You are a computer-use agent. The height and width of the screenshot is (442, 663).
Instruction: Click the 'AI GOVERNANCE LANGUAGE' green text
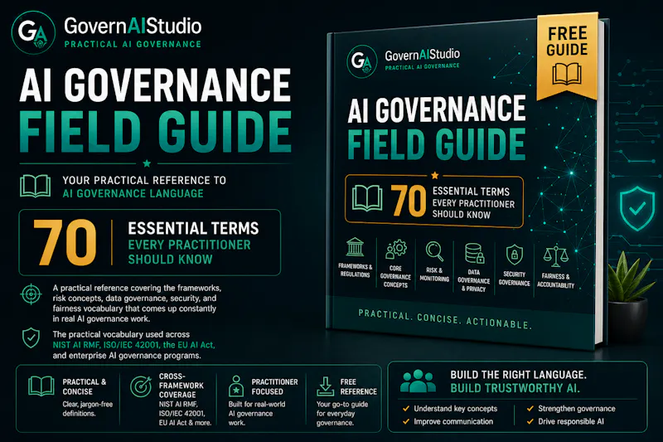[x=133, y=194]
